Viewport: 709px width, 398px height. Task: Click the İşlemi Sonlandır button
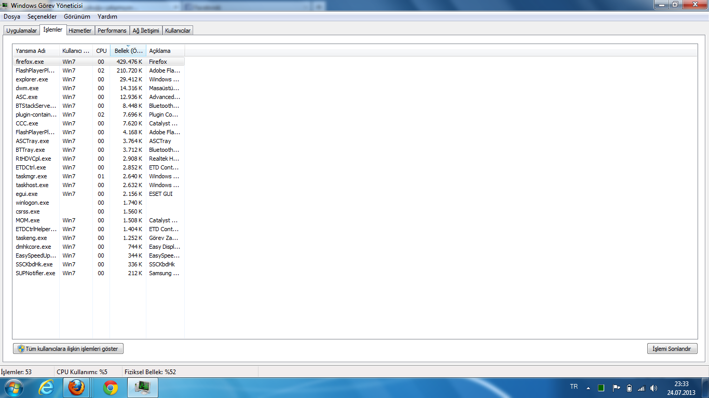click(672, 349)
